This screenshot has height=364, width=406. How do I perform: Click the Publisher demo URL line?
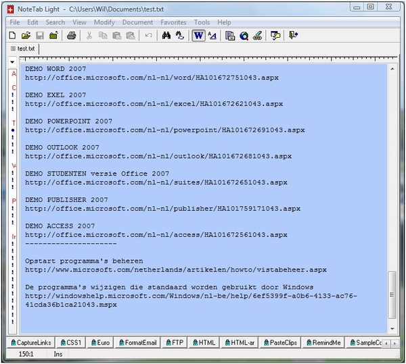point(163,209)
